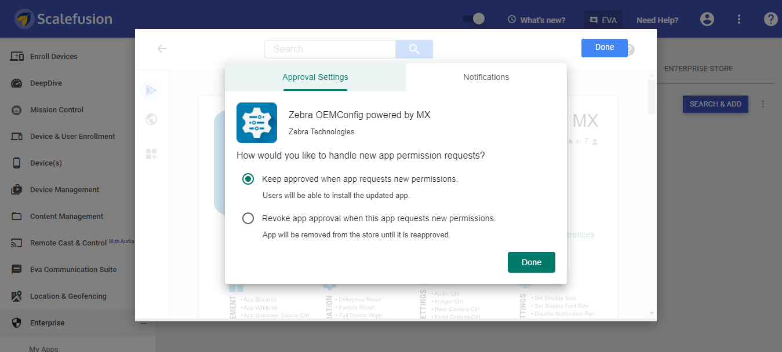The width and height of the screenshot is (782, 352).
Task: Click the SEARCH & ADD button
Action: pyautogui.click(x=715, y=104)
